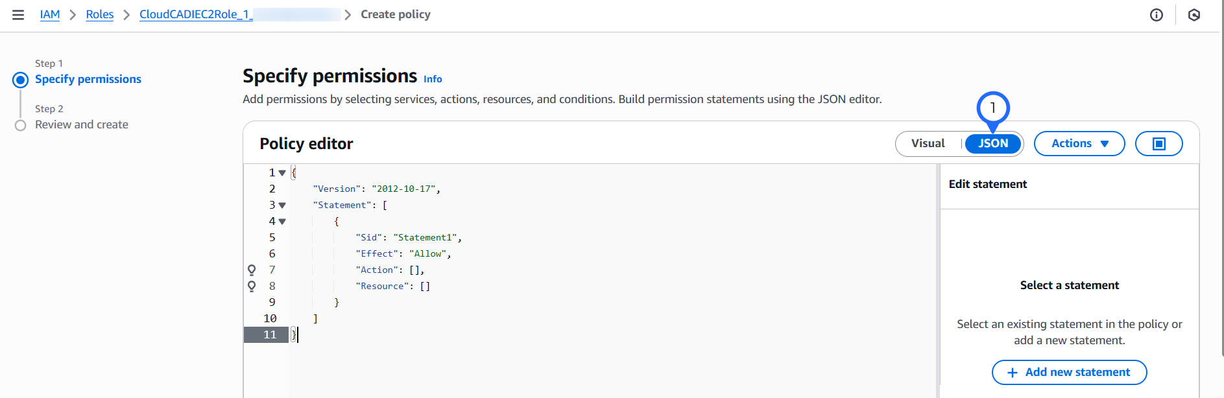
Task: Go to IAM breadcrumb link
Action: (x=50, y=15)
